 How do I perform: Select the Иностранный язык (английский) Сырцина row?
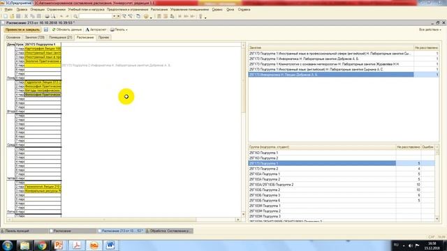344,69
